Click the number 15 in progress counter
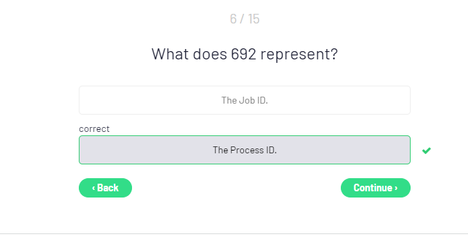This screenshot has width=468, height=250. pos(254,19)
